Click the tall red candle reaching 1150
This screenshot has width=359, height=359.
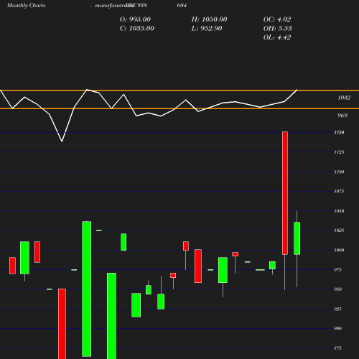point(285,193)
